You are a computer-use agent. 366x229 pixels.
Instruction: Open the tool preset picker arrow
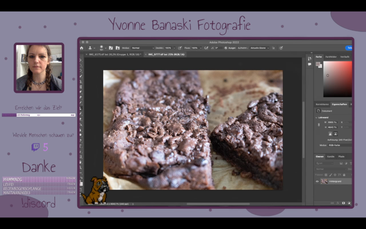[x=94, y=48]
